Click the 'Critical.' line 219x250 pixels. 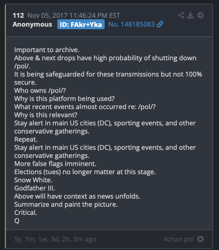click(x=26, y=213)
